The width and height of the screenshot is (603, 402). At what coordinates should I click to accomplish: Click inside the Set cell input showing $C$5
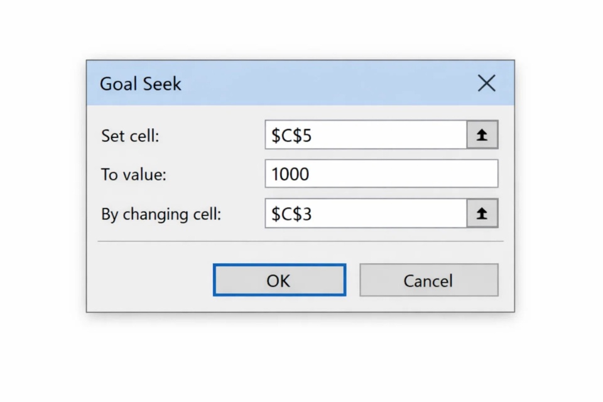364,134
